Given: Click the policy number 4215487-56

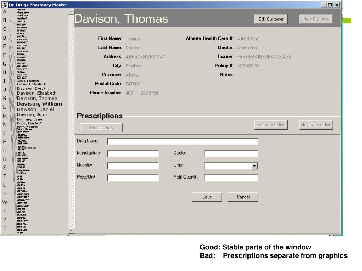Looking at the screenshot, I should (x=248, y=66).
